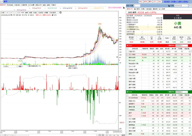Set chart range to 3月
The width and height of the screenshot is (192, 136).
point(107,135)
